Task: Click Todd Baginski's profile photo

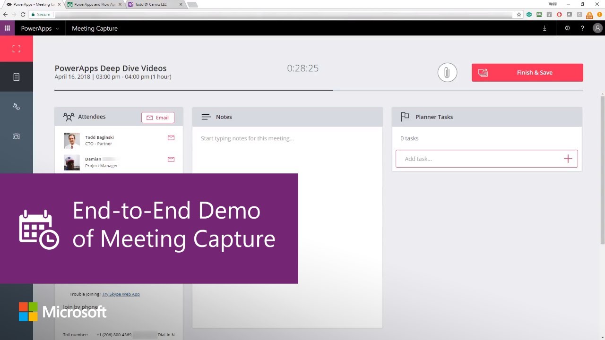Action: pos(72,141)
